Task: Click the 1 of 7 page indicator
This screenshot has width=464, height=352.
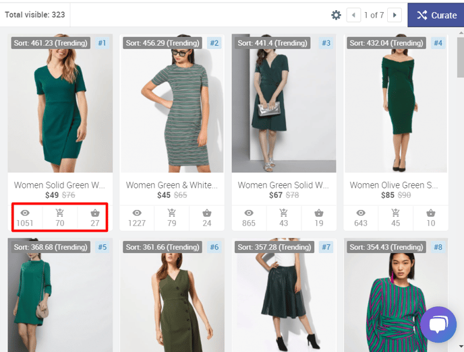Action: (x=374, y=15)
